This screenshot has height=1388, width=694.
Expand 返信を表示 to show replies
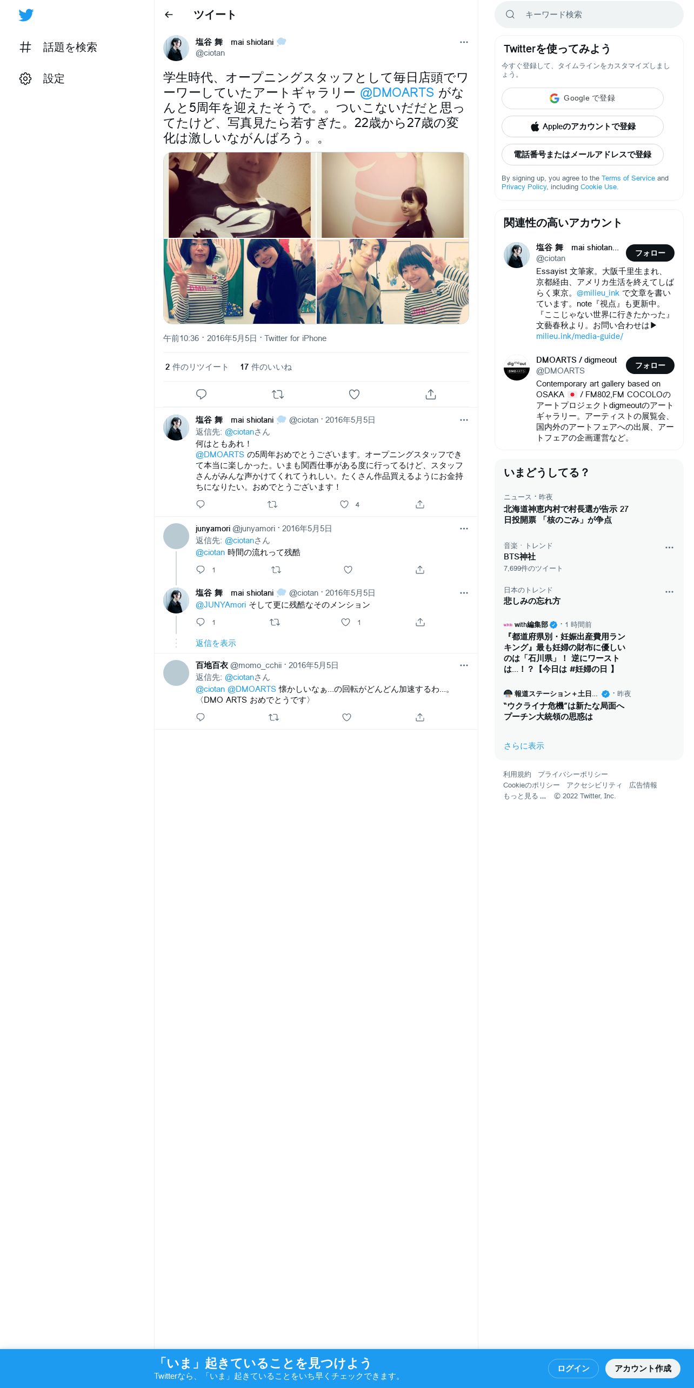point(216,643)
